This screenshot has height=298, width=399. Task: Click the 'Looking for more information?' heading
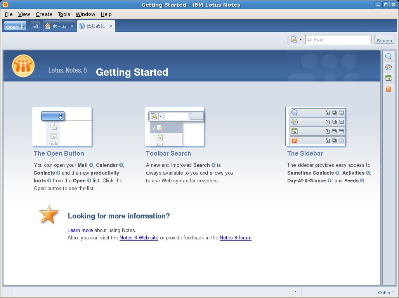point(119,216)
